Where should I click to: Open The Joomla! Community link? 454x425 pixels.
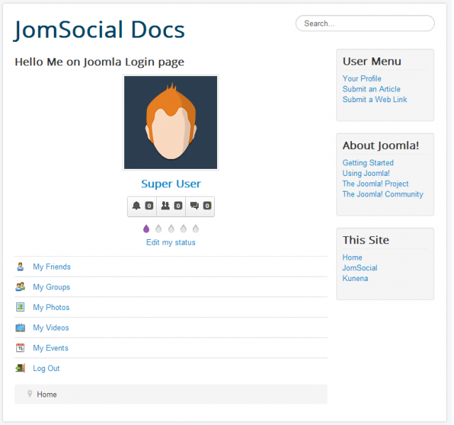coord(383,194)
